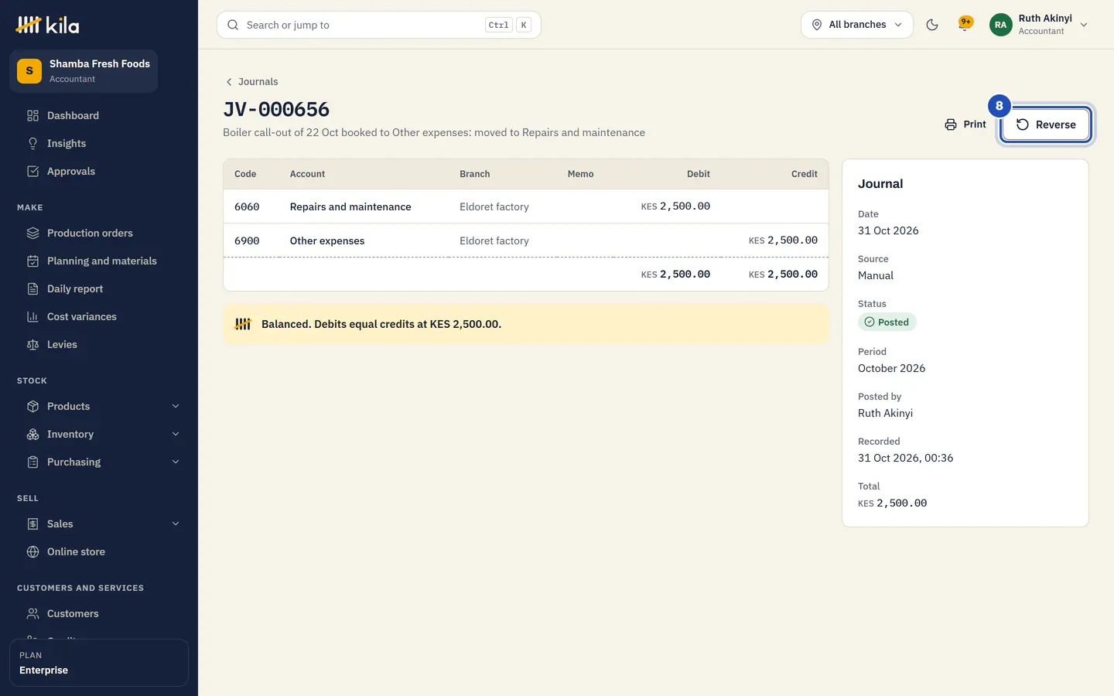
Task: Click the Search or jump to field
Action: [x=379, y=25]
